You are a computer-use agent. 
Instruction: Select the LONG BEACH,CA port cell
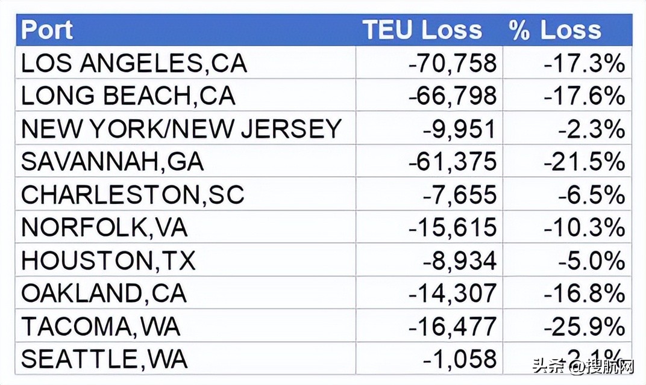pyautogui.click(x=128, y=96)
